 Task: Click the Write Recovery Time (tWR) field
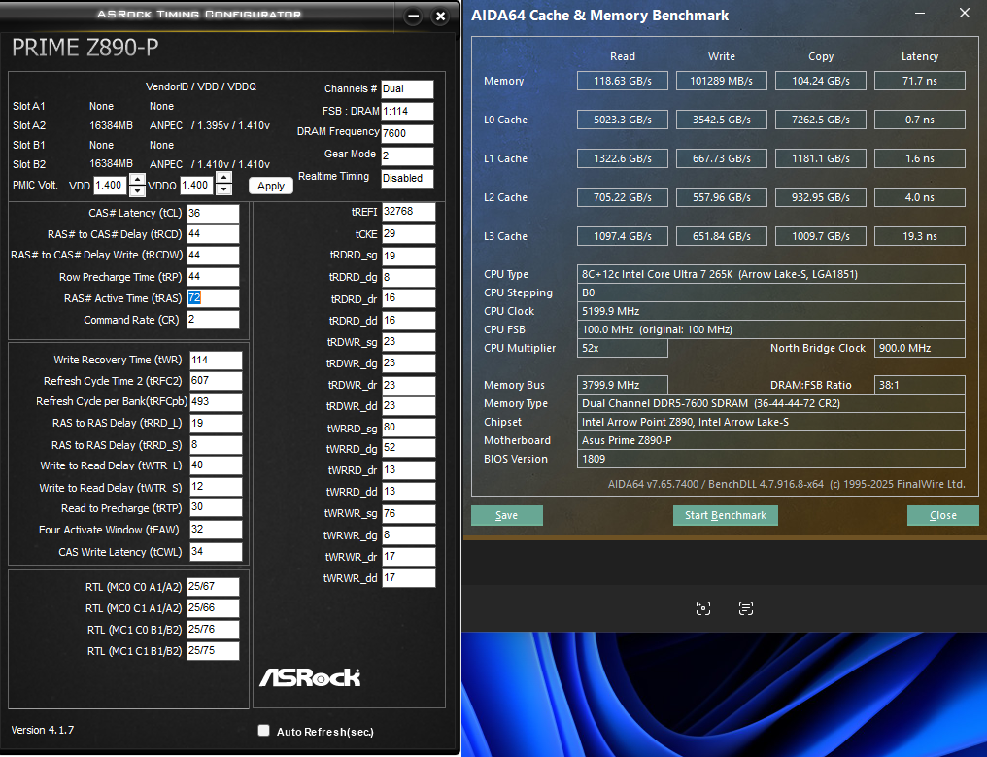tap(216, 361)
